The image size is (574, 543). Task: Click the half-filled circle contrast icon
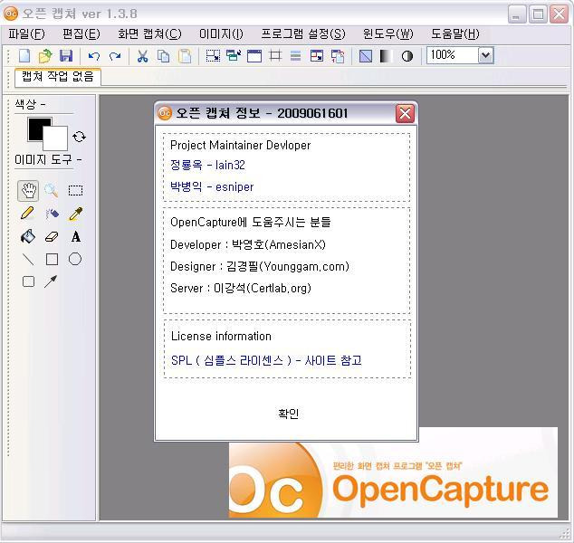point(407,56)
